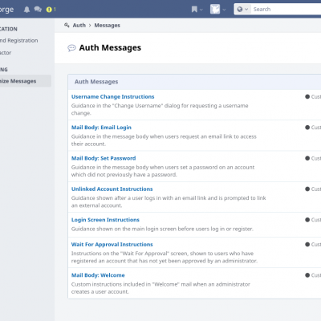Open Mail Body: Email Login link
321x321 pixels.
click(101, 128)
